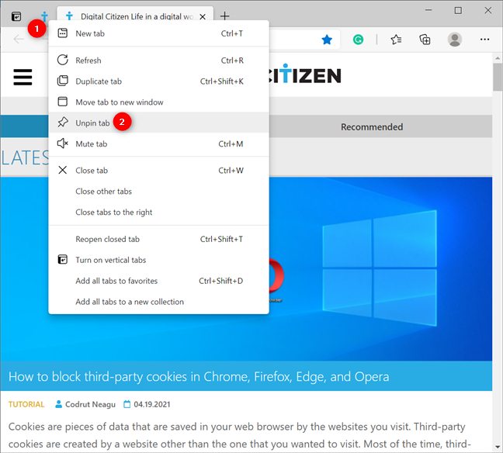Choose Turn on vertical tabs
This screenshot has height=453, width=503.
(158, 260)
